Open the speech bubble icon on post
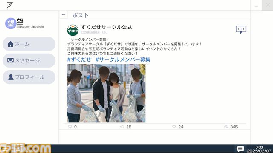The image size is (273, 153). (241, 30)
